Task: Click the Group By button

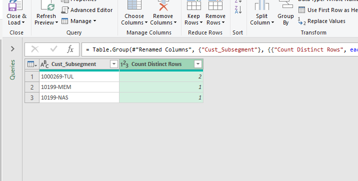Action: click(x=285, y=13)
